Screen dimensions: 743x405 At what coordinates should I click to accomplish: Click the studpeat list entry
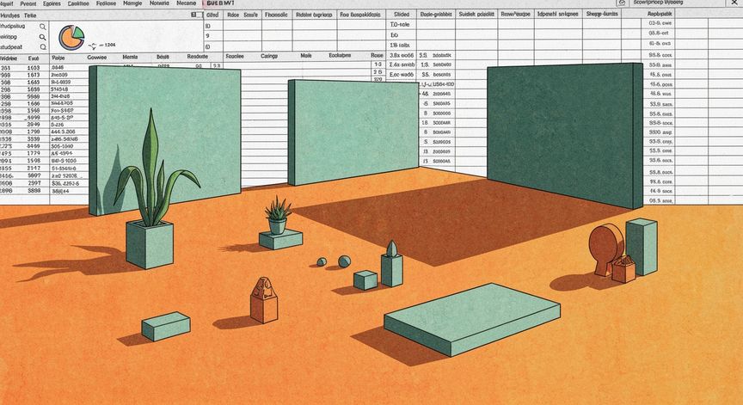point(11,47)
